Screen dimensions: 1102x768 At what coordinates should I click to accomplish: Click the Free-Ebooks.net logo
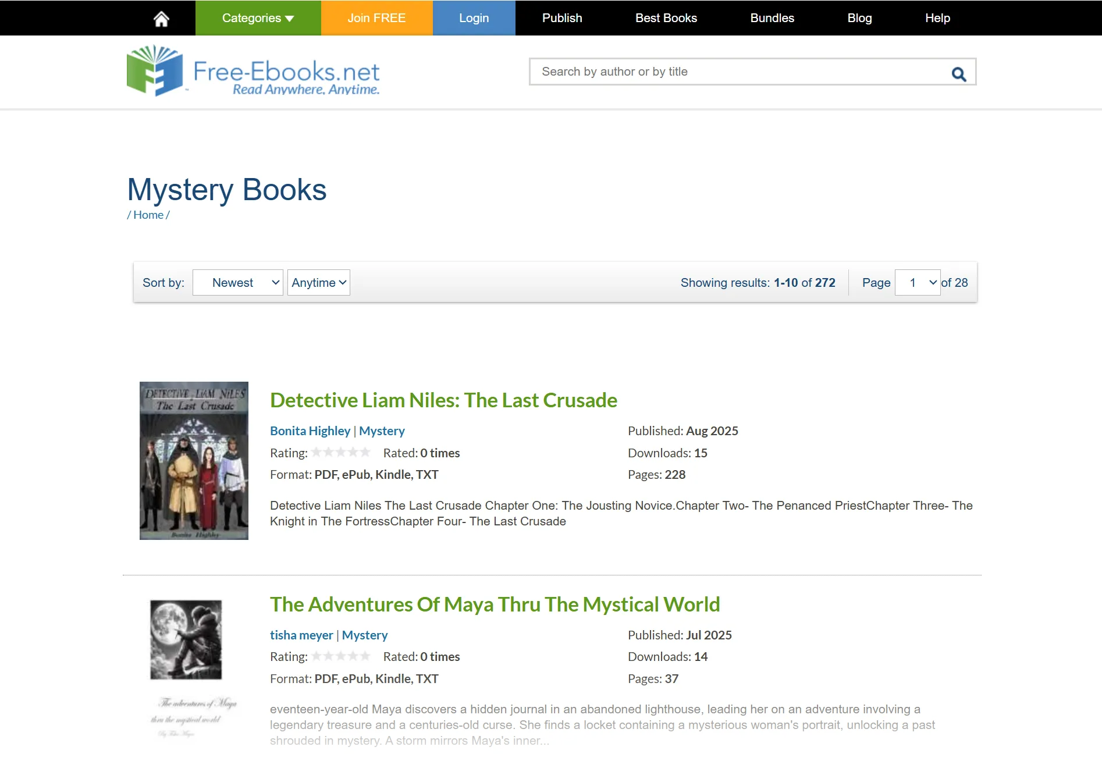(x=253, y=71)
